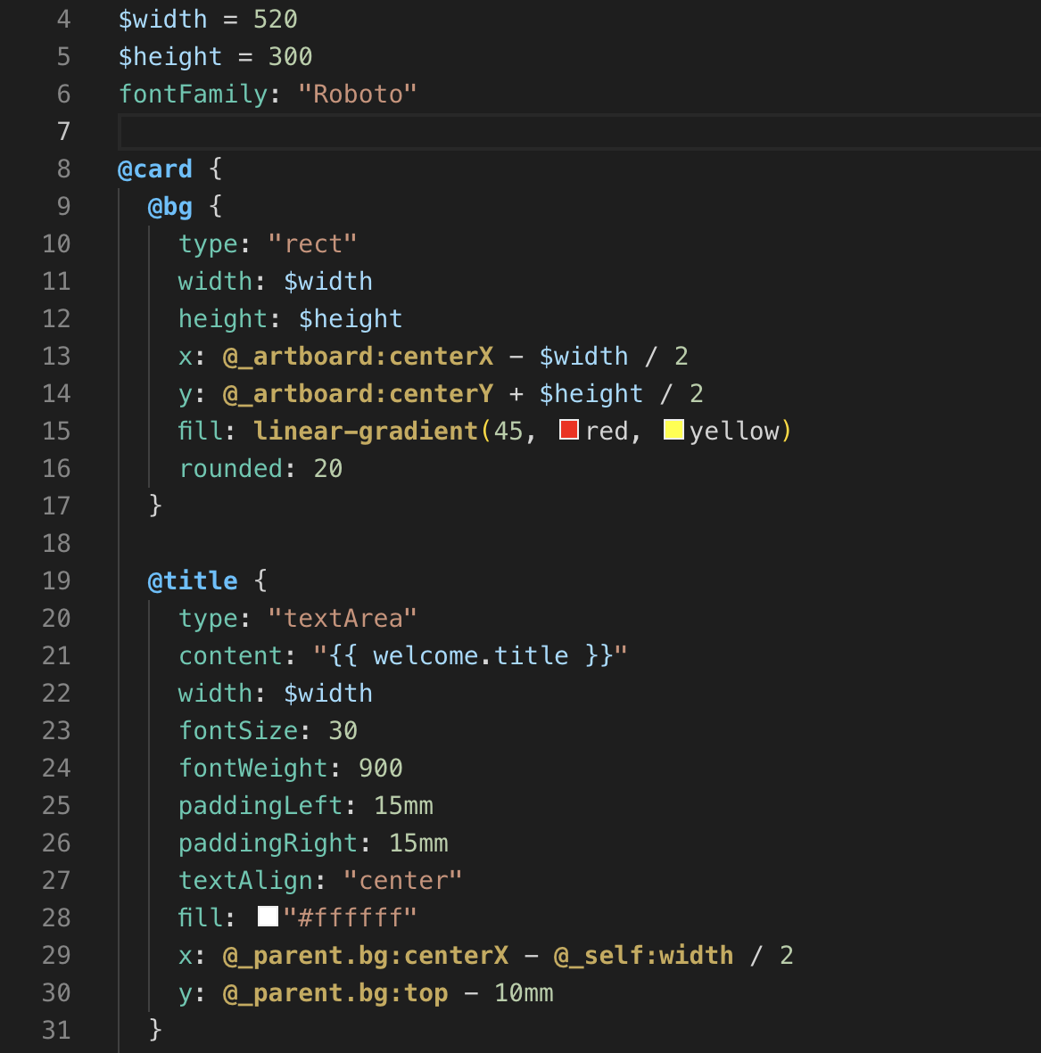Click the $height = 300 declaration

point(215,56)
